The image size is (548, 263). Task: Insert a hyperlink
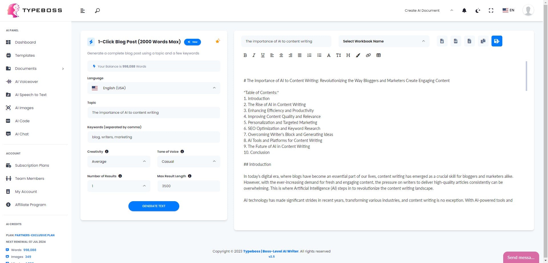368,55
